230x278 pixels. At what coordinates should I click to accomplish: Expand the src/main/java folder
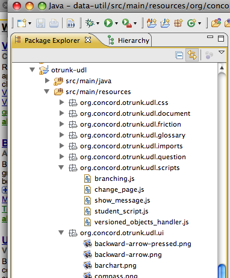47,81
